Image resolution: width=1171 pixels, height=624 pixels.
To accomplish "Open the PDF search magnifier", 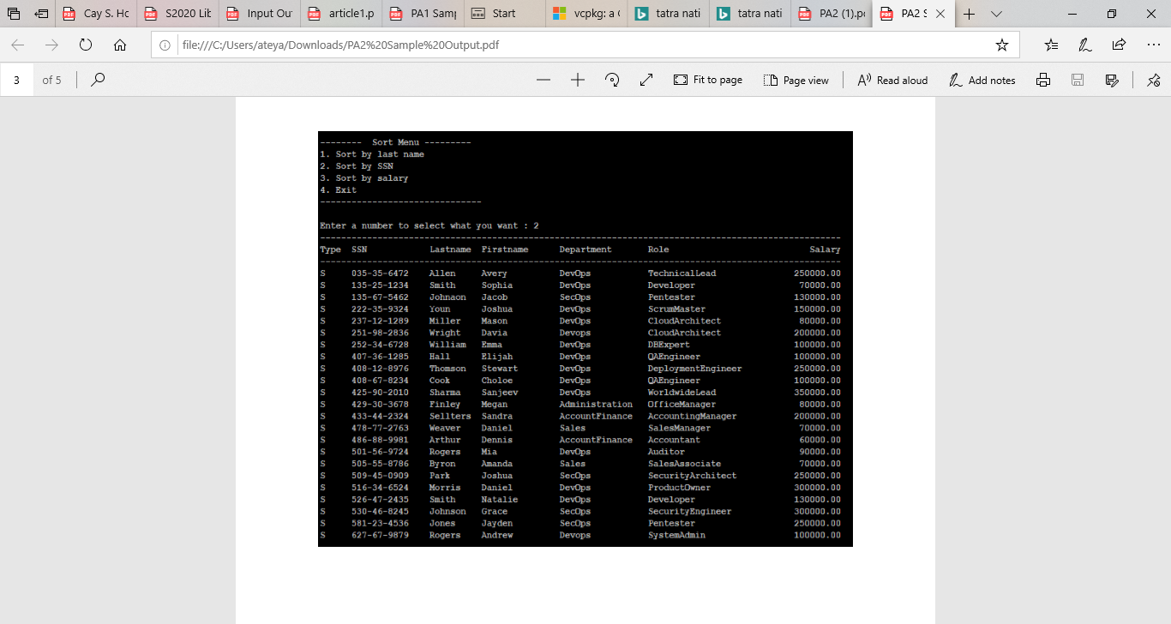I will tap(98, 80).
